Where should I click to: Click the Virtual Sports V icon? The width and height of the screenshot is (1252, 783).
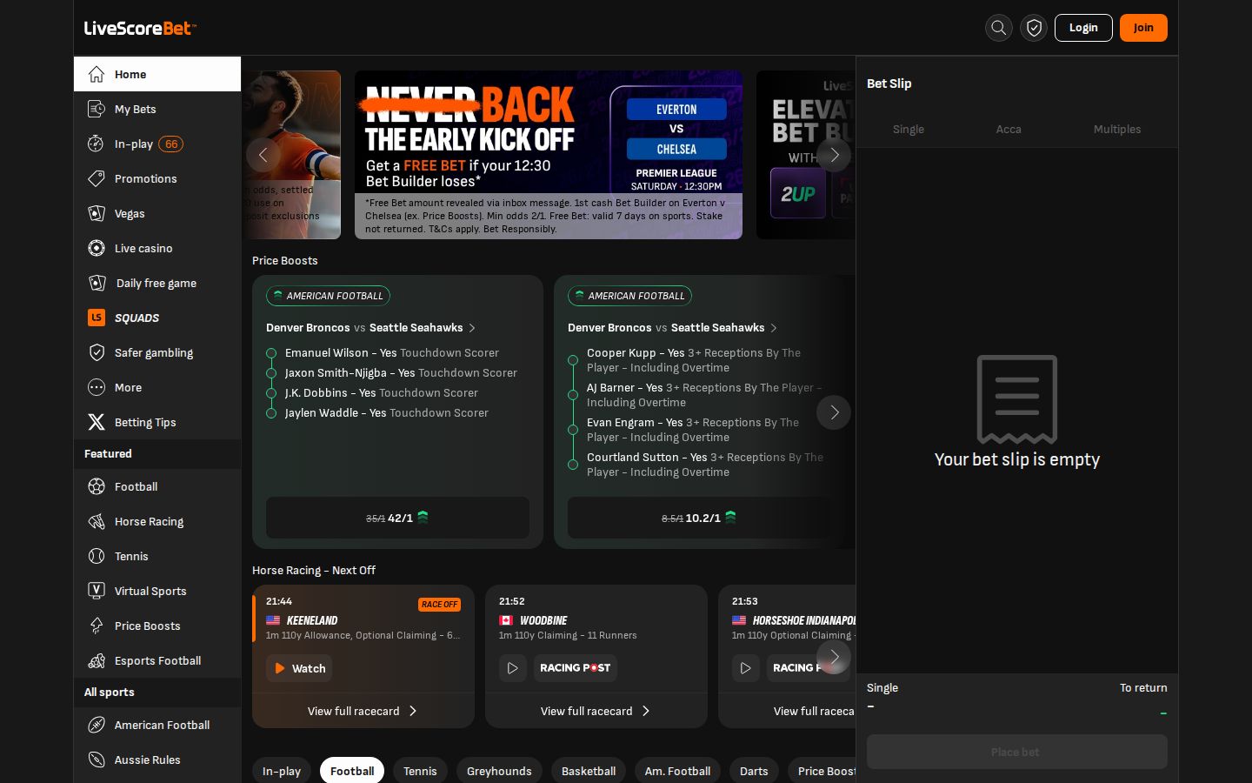[x=97, y=591]
